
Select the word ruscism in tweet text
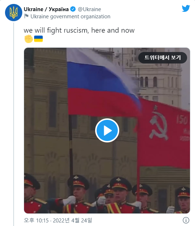coord(76,30)
